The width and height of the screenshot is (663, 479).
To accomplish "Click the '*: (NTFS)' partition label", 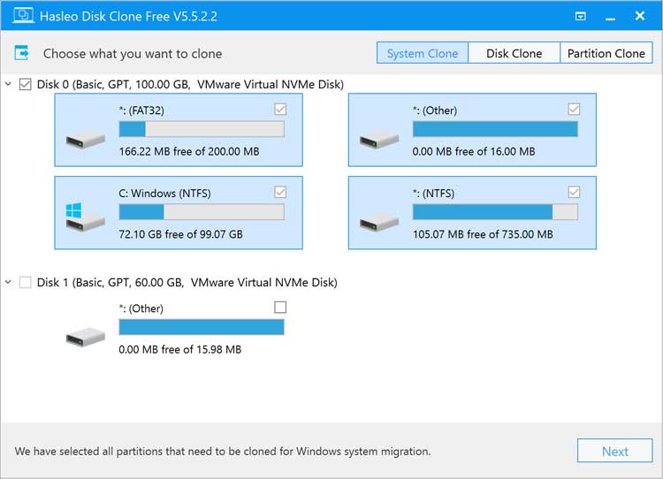I will click(x=434, y=194).
